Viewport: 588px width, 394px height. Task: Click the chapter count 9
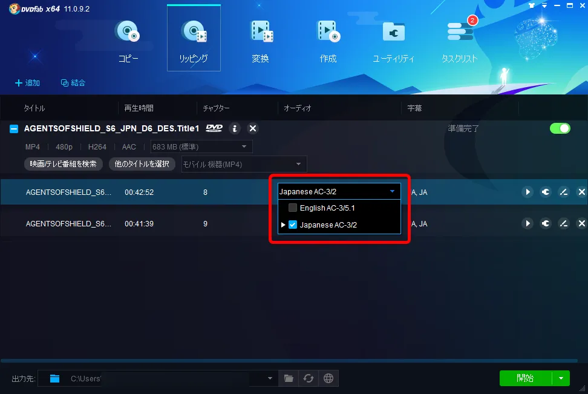click(x=205, y=224)
